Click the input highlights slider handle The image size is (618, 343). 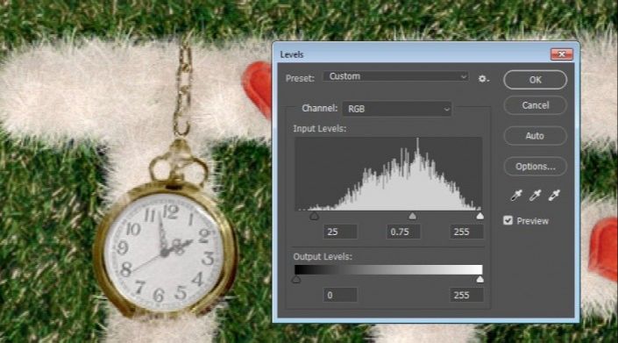(x=479, y=216)
